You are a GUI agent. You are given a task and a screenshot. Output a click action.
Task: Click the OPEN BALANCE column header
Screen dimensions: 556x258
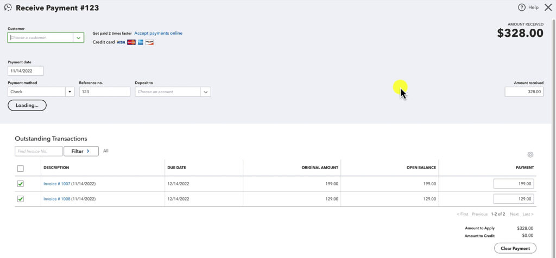[421, 167]
